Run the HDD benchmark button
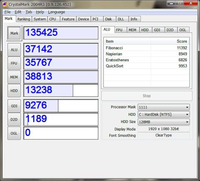The height and width of the screenshot is (181, 200). [x=14, y=90]
